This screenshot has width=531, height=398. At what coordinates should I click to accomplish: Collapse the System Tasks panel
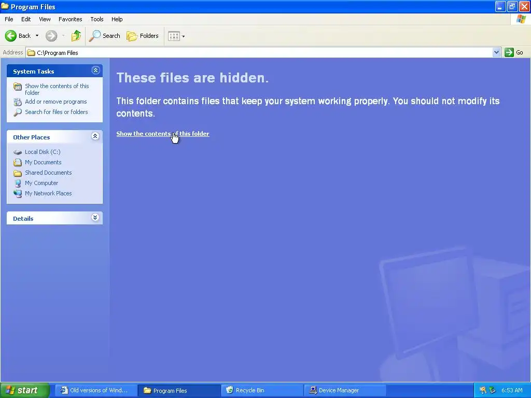point(95,70)
